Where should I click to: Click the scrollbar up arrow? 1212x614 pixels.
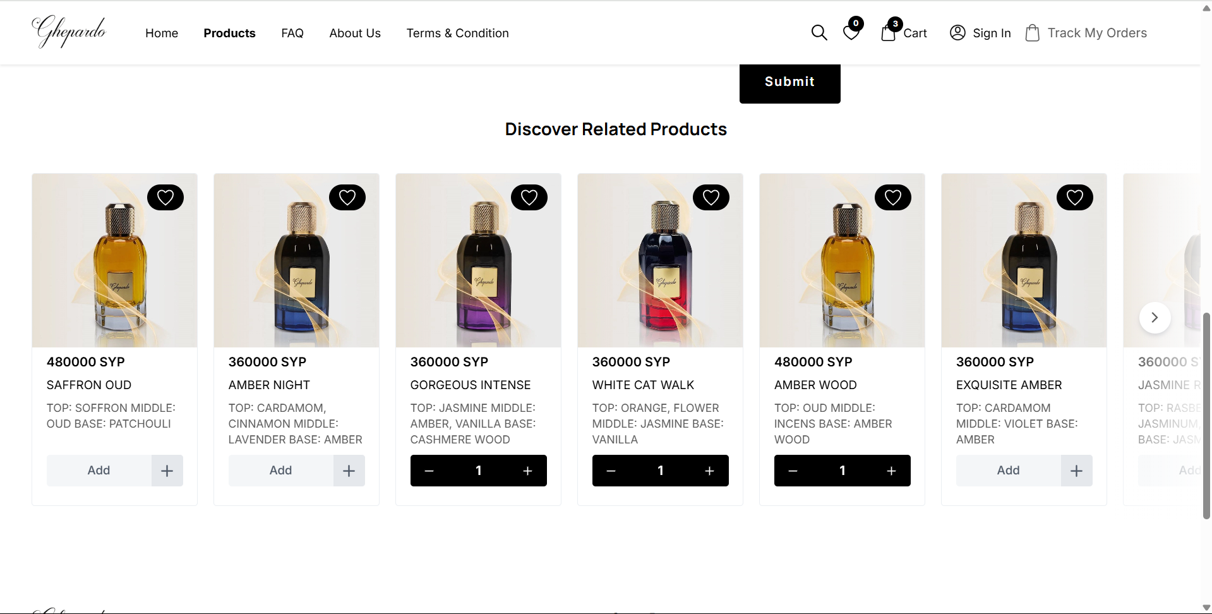(1206, 8)
